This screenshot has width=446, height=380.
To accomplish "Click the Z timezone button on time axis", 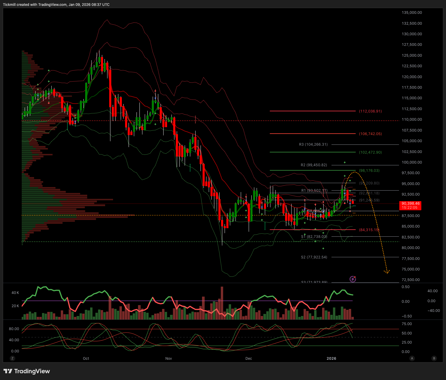I will (x=12, y=358).
